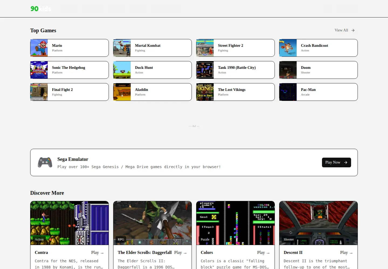Open the Colors puzzle screenshot
The image size is (388, 269).
point(235,223)
